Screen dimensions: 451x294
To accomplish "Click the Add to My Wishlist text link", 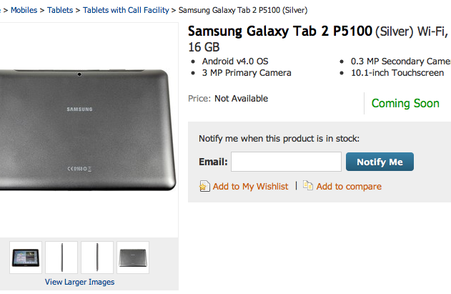I will pyautogui.click(x=250, y=186).
